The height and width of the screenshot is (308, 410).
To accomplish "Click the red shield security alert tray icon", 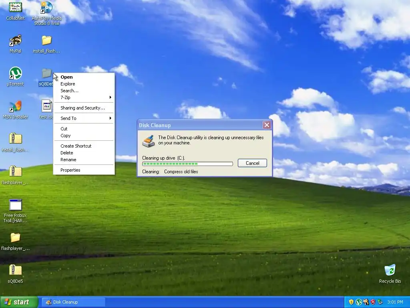I will (x=373, y=302).
